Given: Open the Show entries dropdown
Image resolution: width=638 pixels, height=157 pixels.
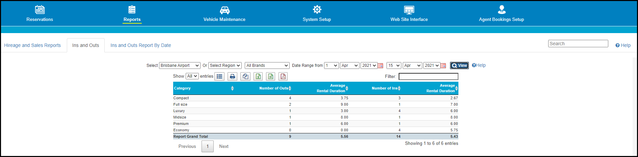Looking at the screenshot, I should pos(192,76).
